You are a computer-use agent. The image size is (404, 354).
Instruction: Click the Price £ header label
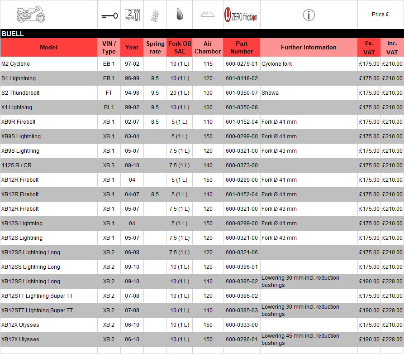pyautogui.click(x=380, y=15)
